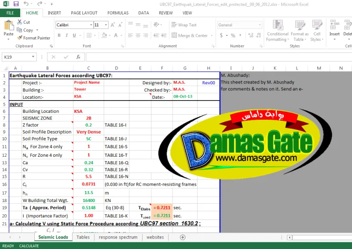The image size is (352, 249).
Task: Click the Select All corner triangle
Action: (x=5, y=68)
